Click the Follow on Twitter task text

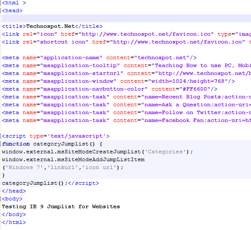coord(191,113)
